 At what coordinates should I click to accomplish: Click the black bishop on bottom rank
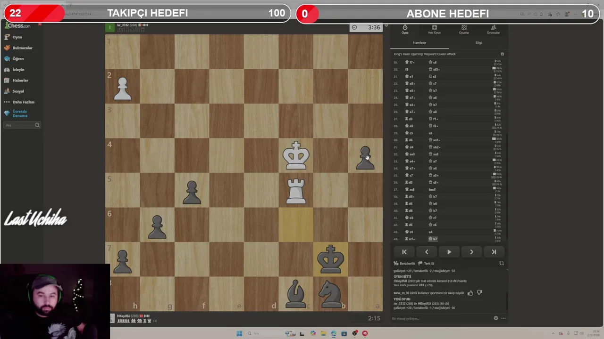296,294
